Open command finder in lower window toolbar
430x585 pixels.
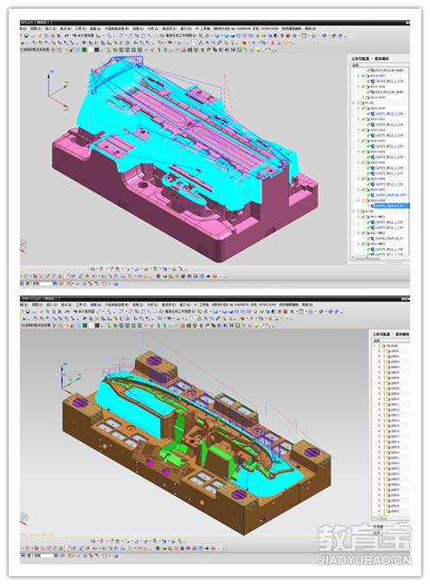click(x=85, y=312)
